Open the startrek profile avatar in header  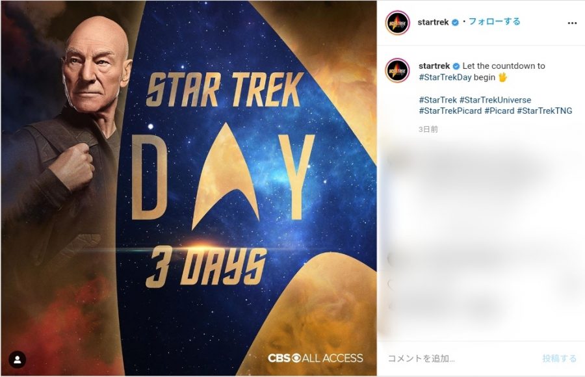397,23
